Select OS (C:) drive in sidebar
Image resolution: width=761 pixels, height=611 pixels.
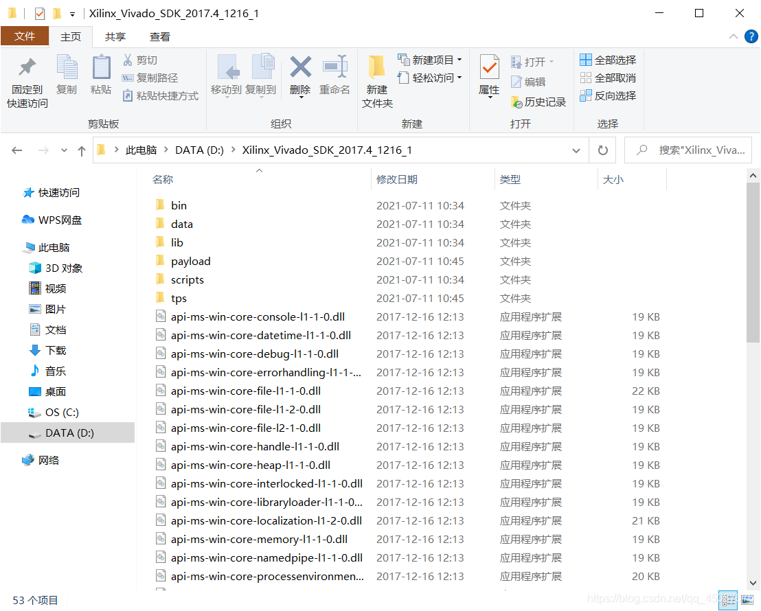(x=54, y=413)
